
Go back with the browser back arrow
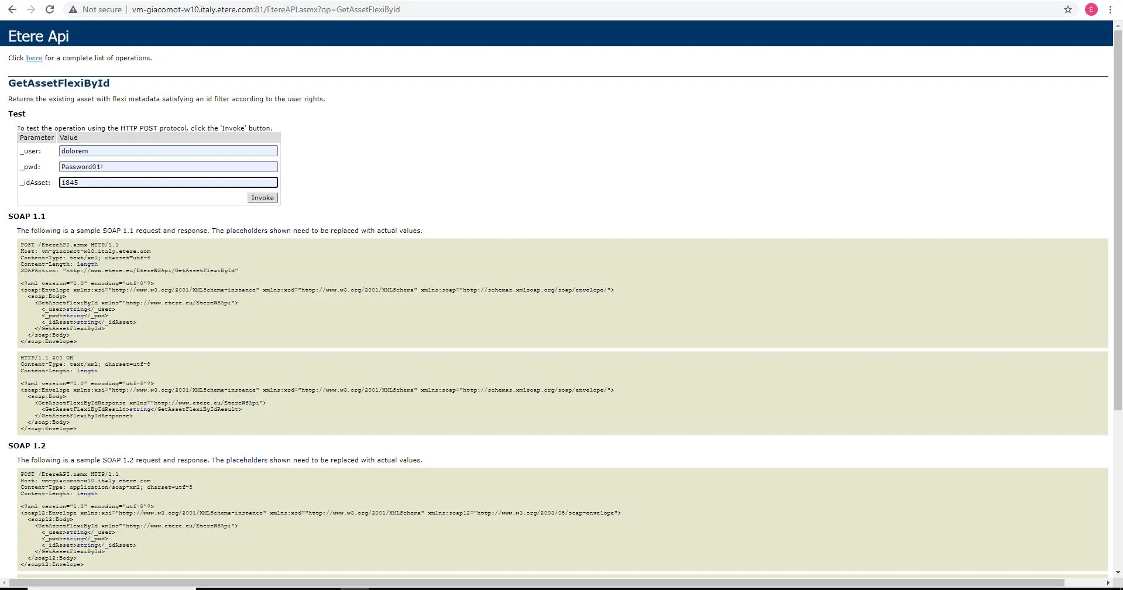(12, 9)
